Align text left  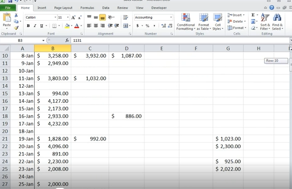tap(89, 26)
